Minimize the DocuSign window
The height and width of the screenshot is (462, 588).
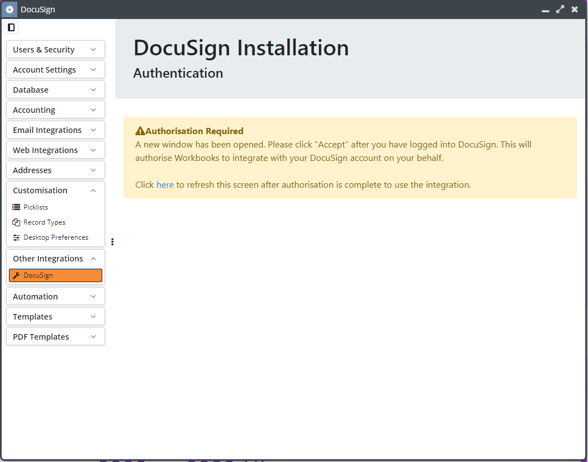point(546,10)
